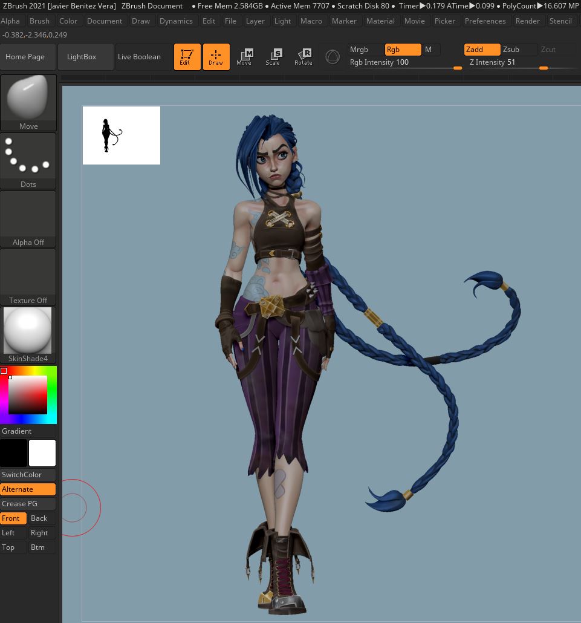Open the Light menu
The height and width of the screenshot is (623, 581).
[282, 21]
